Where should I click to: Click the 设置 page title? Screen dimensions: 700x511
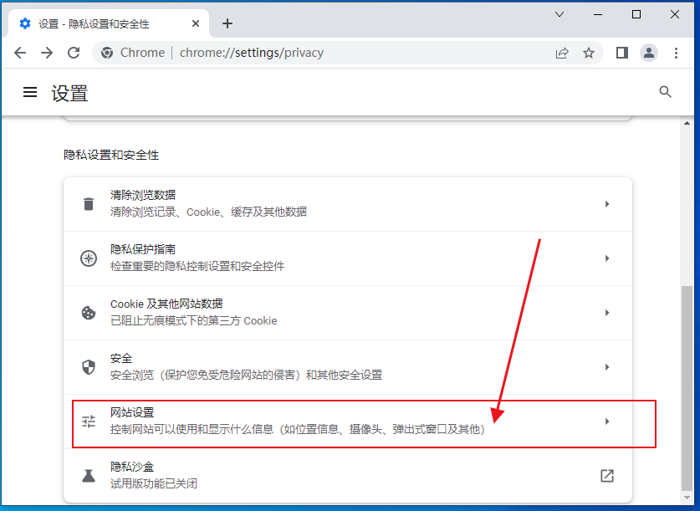point(69,94)
